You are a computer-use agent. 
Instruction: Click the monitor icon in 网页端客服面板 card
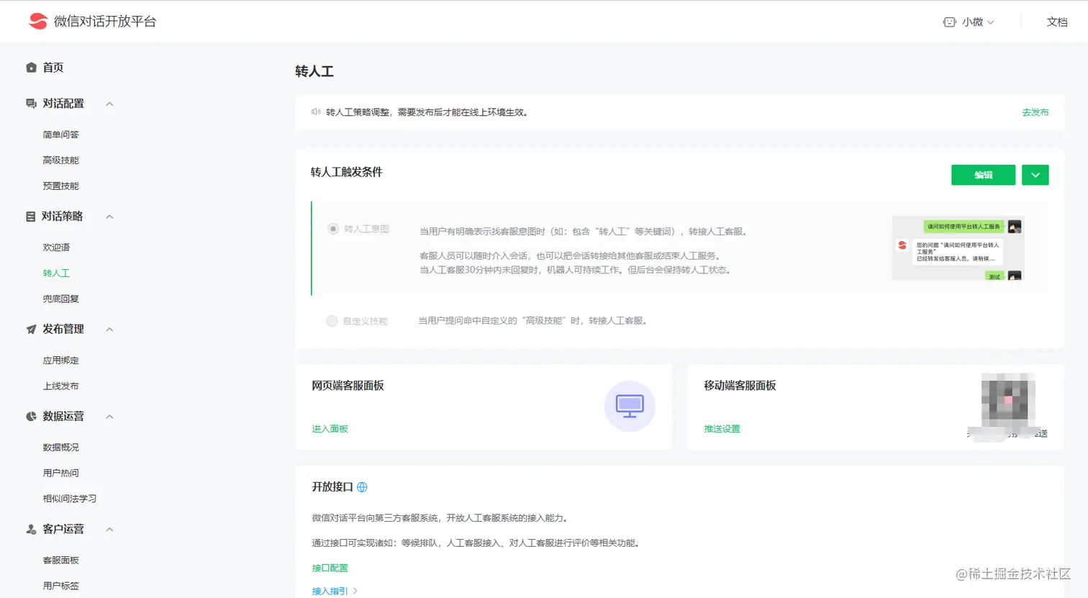(x=630, y=406)
